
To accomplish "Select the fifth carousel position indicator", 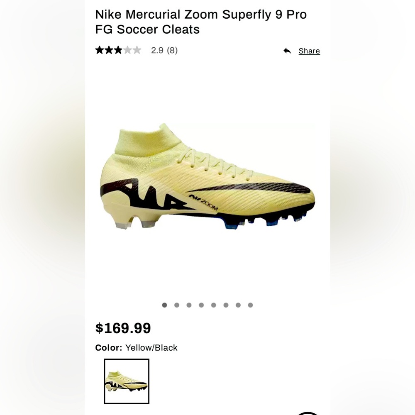I will click(213, 305).
